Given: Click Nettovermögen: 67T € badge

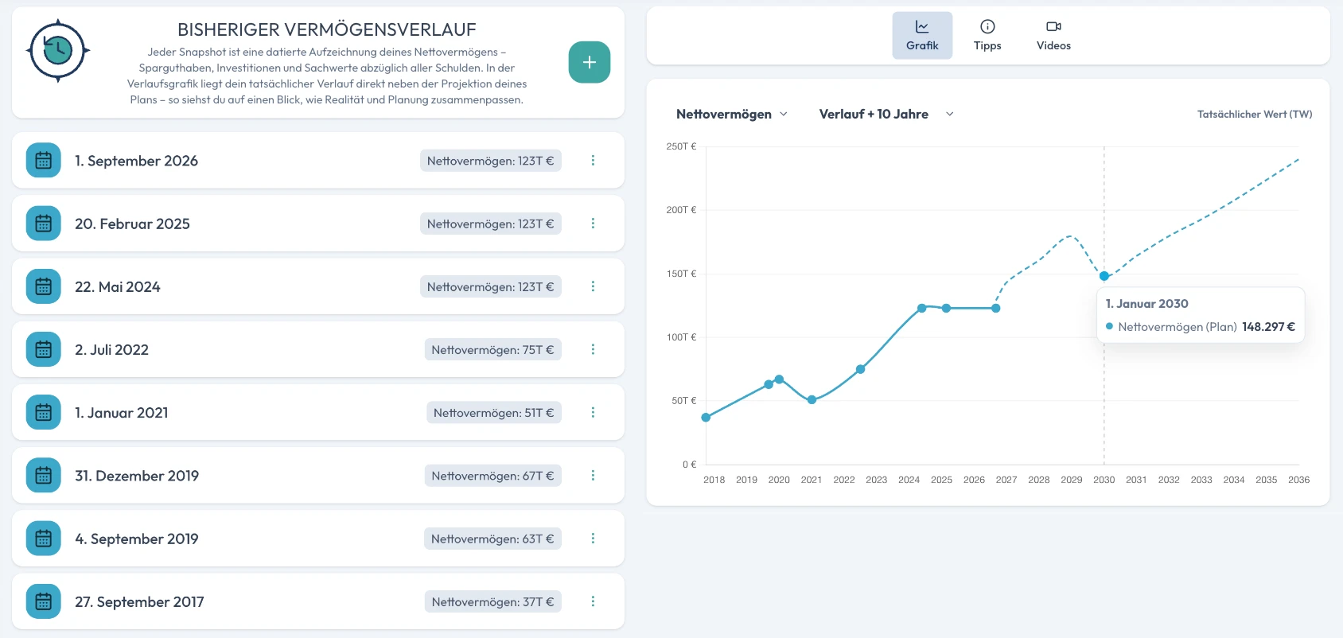Looking at the screenshot, I should tap(492, 475).
